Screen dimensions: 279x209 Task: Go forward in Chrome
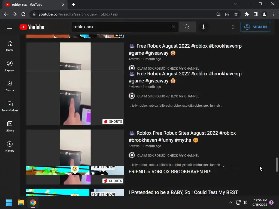click(x=15, y=14)
